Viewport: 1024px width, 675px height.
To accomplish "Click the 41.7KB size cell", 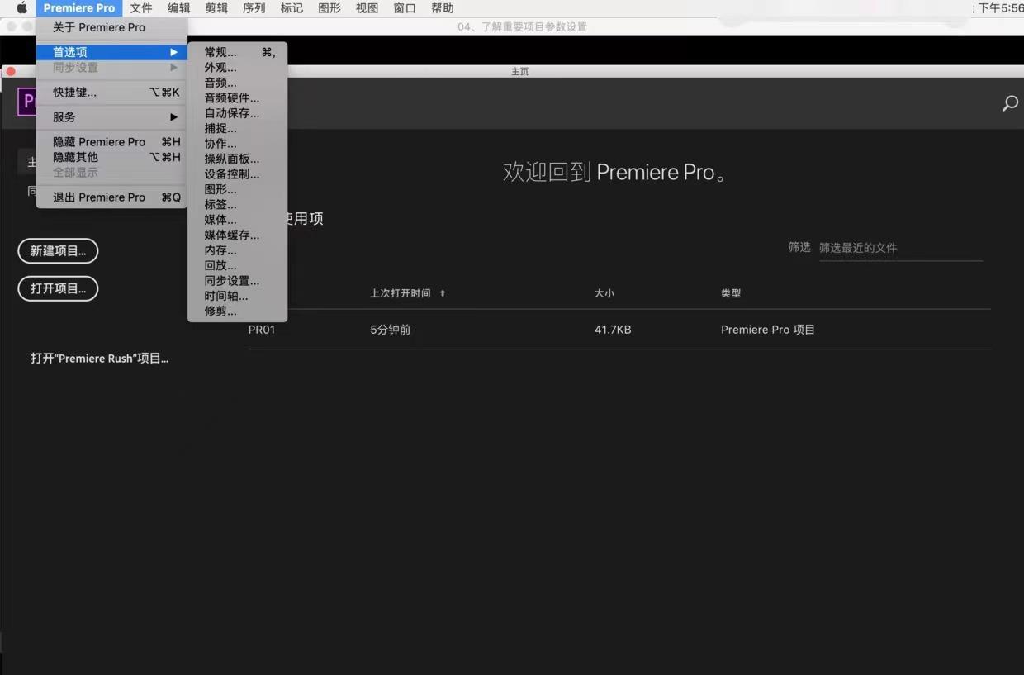I will pyautogui.click(x=613, y=330).
